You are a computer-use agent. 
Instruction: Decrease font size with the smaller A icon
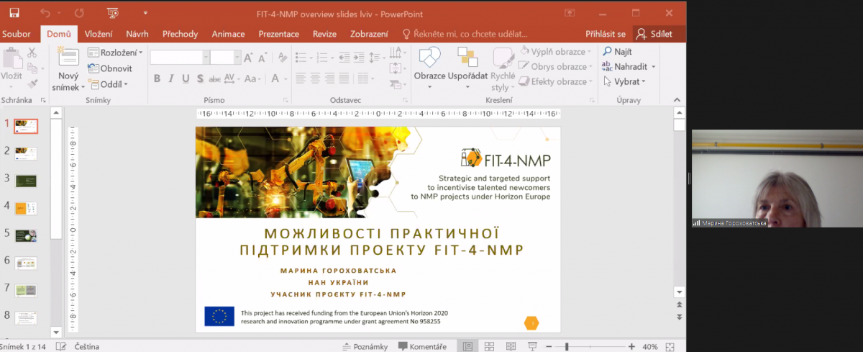click(264, 58)
